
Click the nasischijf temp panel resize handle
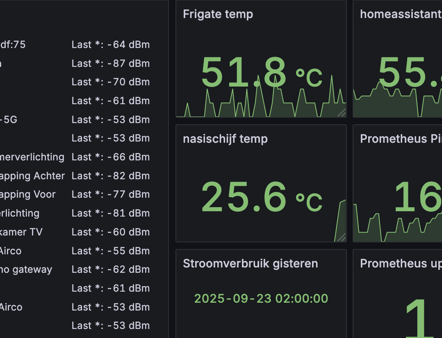(342, 238)
